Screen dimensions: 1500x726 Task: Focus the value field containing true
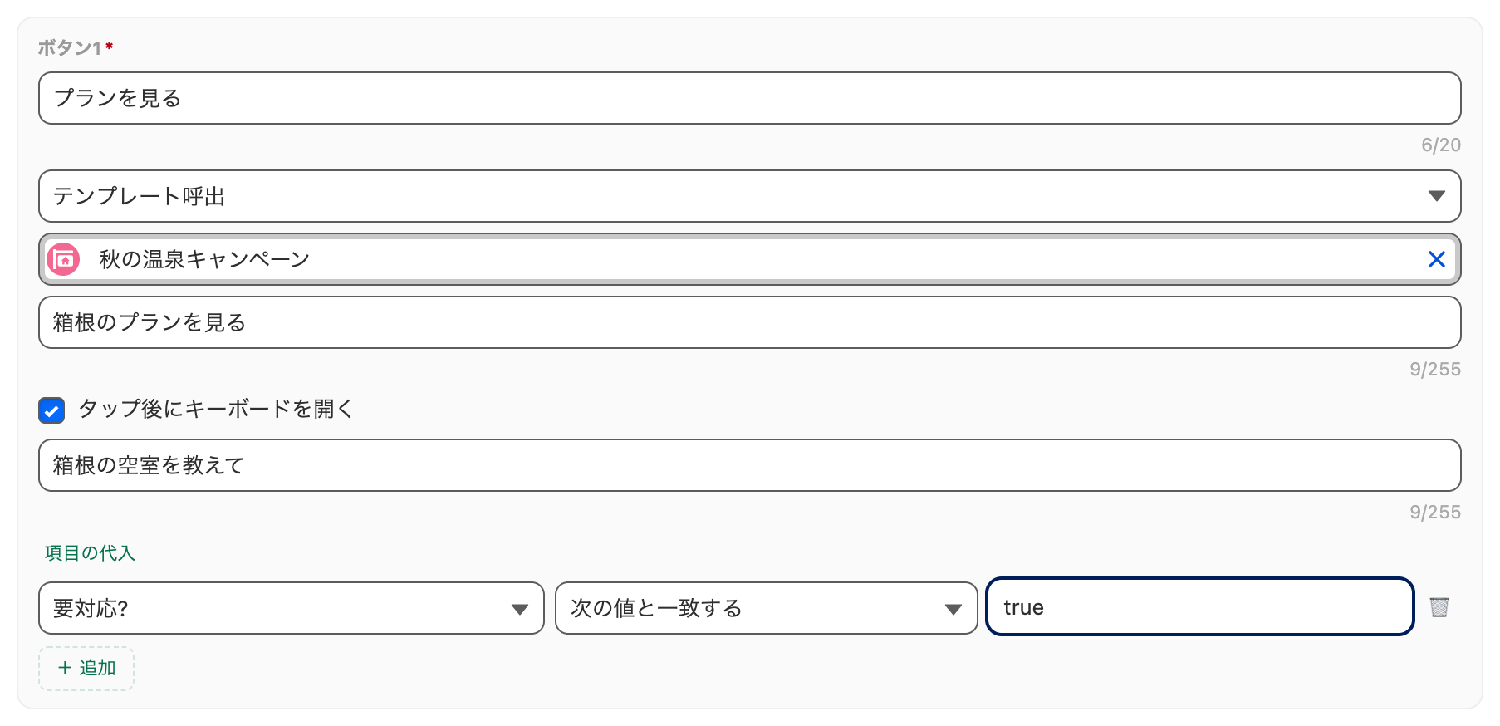[x=1200, y=607]
